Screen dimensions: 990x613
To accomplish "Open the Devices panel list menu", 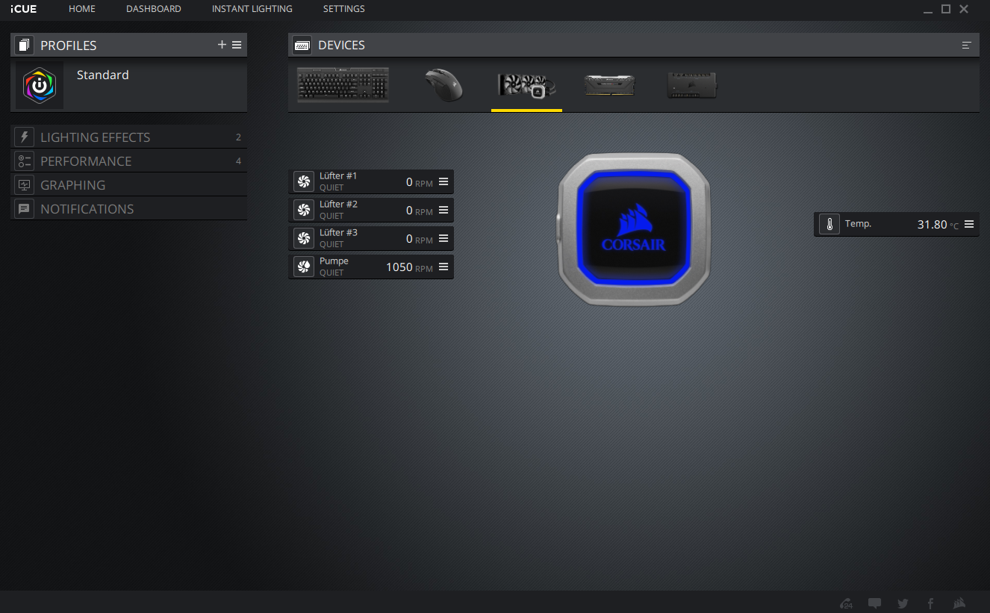I will coord(967,45).
